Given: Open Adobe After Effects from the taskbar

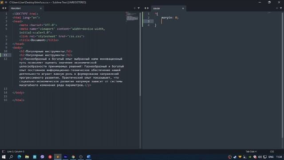Looking at the screenshot, I should coord(66,157).
